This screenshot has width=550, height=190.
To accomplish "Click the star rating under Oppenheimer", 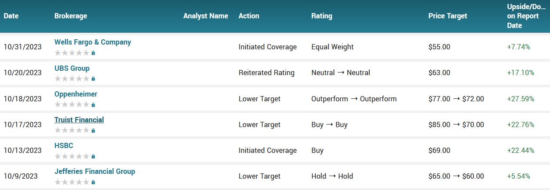I will pyautogui.click(x=72, y=105).
